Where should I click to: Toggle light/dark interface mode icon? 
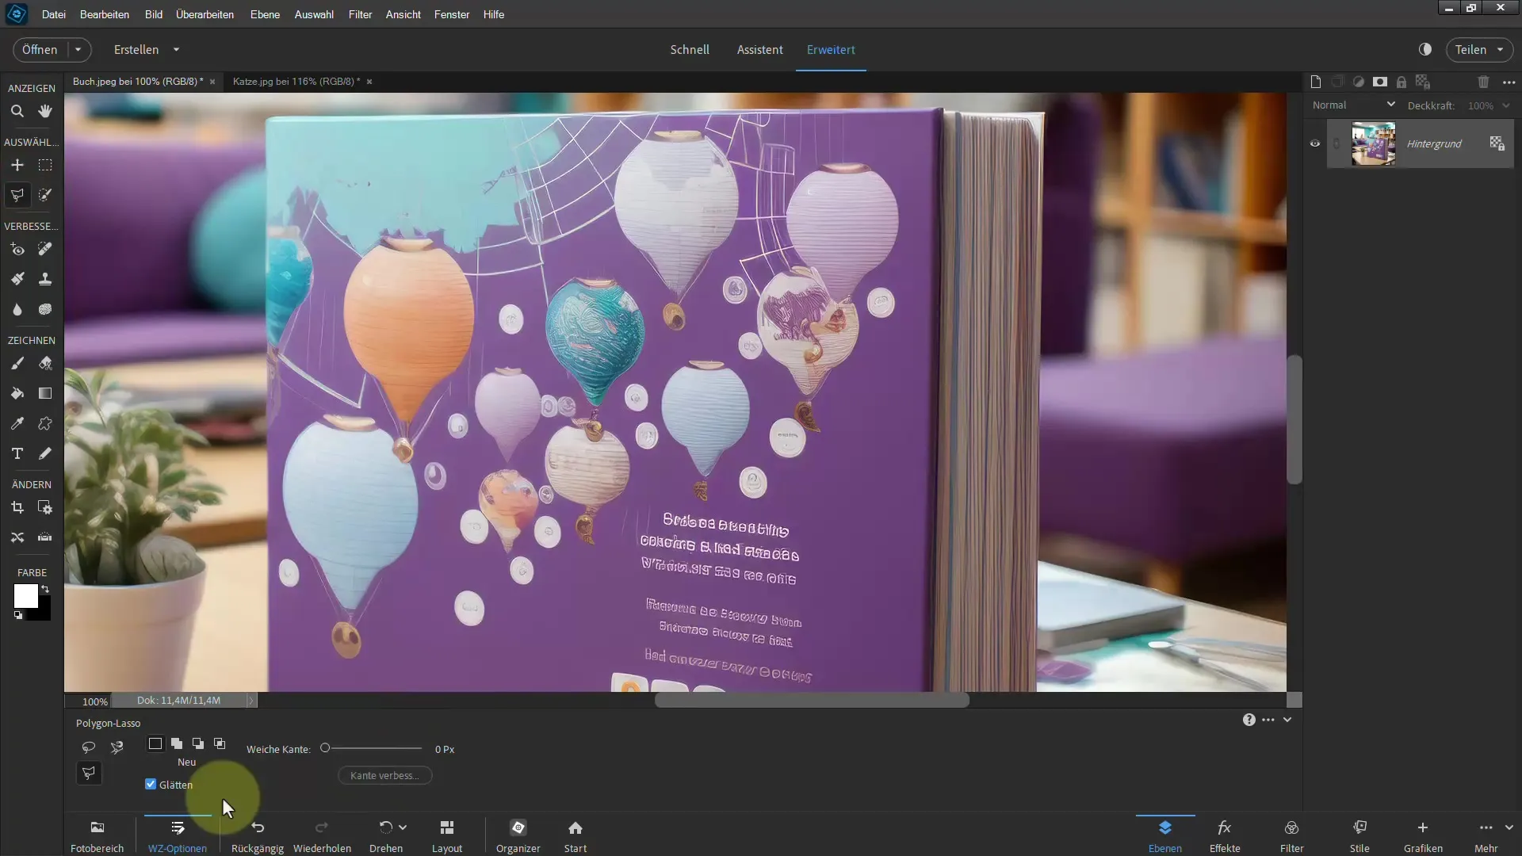(1425, 49)
